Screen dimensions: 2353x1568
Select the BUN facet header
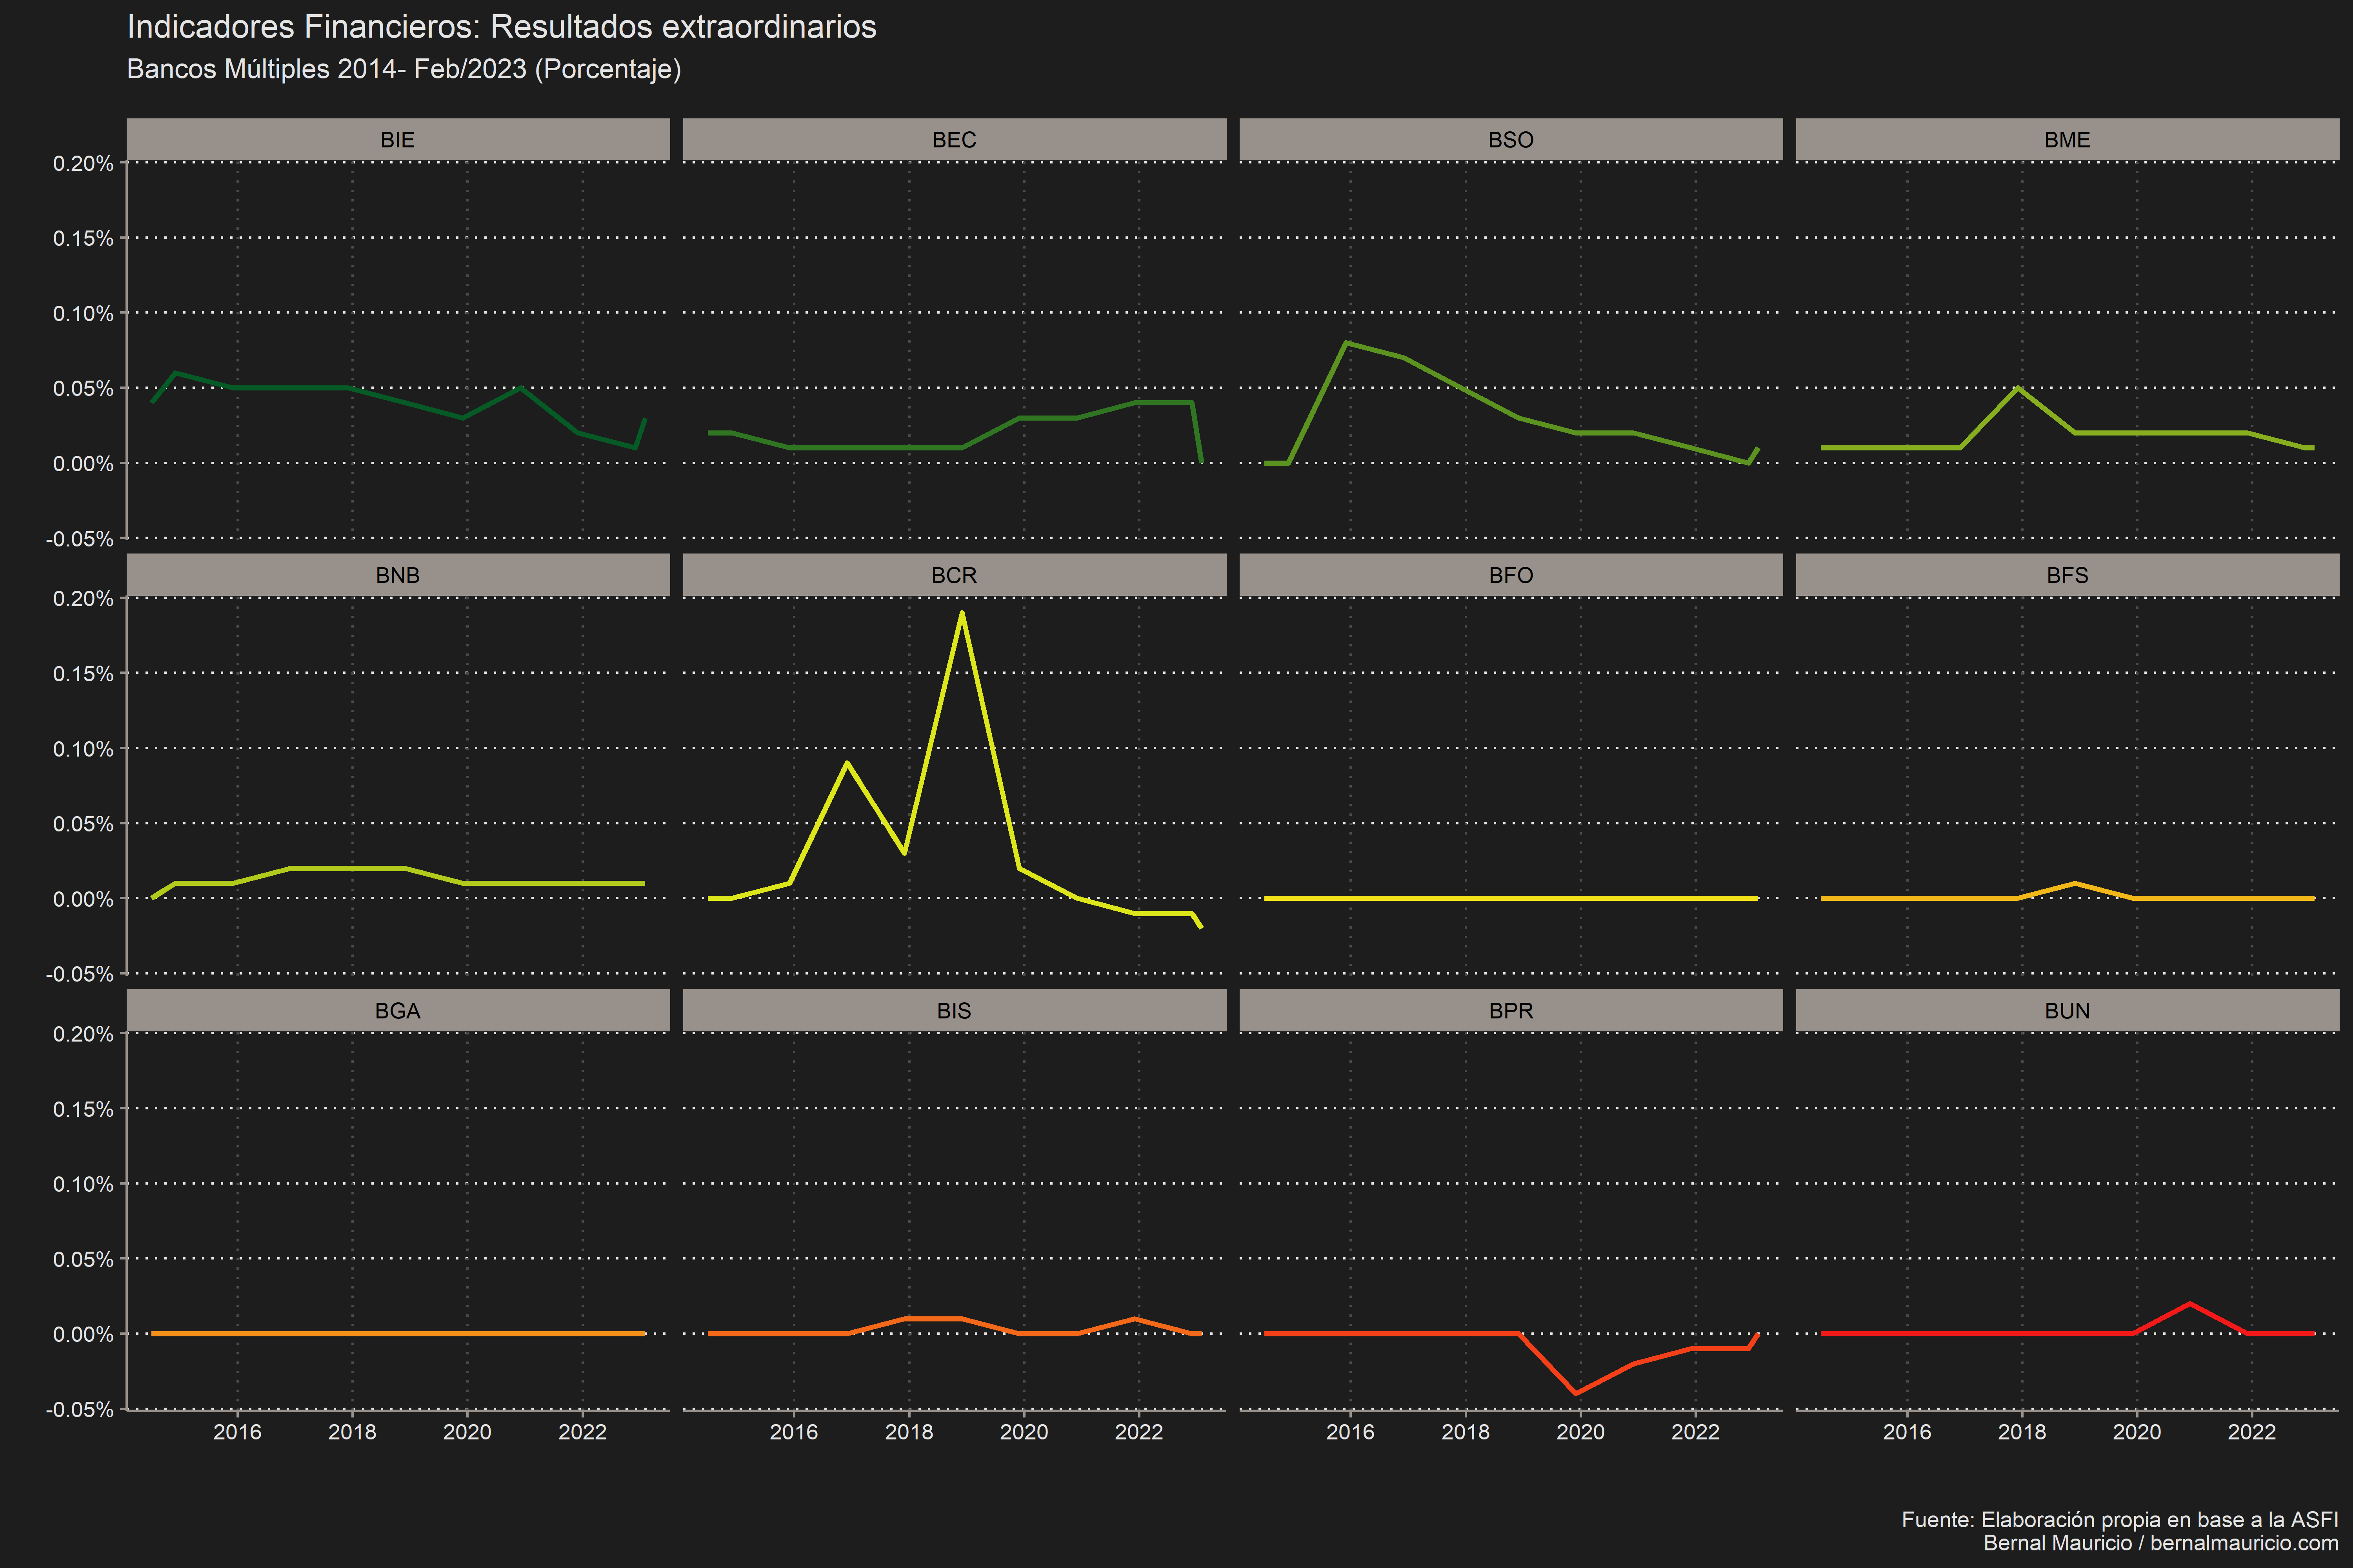pyautogui.click(x=2067, y=1011)
